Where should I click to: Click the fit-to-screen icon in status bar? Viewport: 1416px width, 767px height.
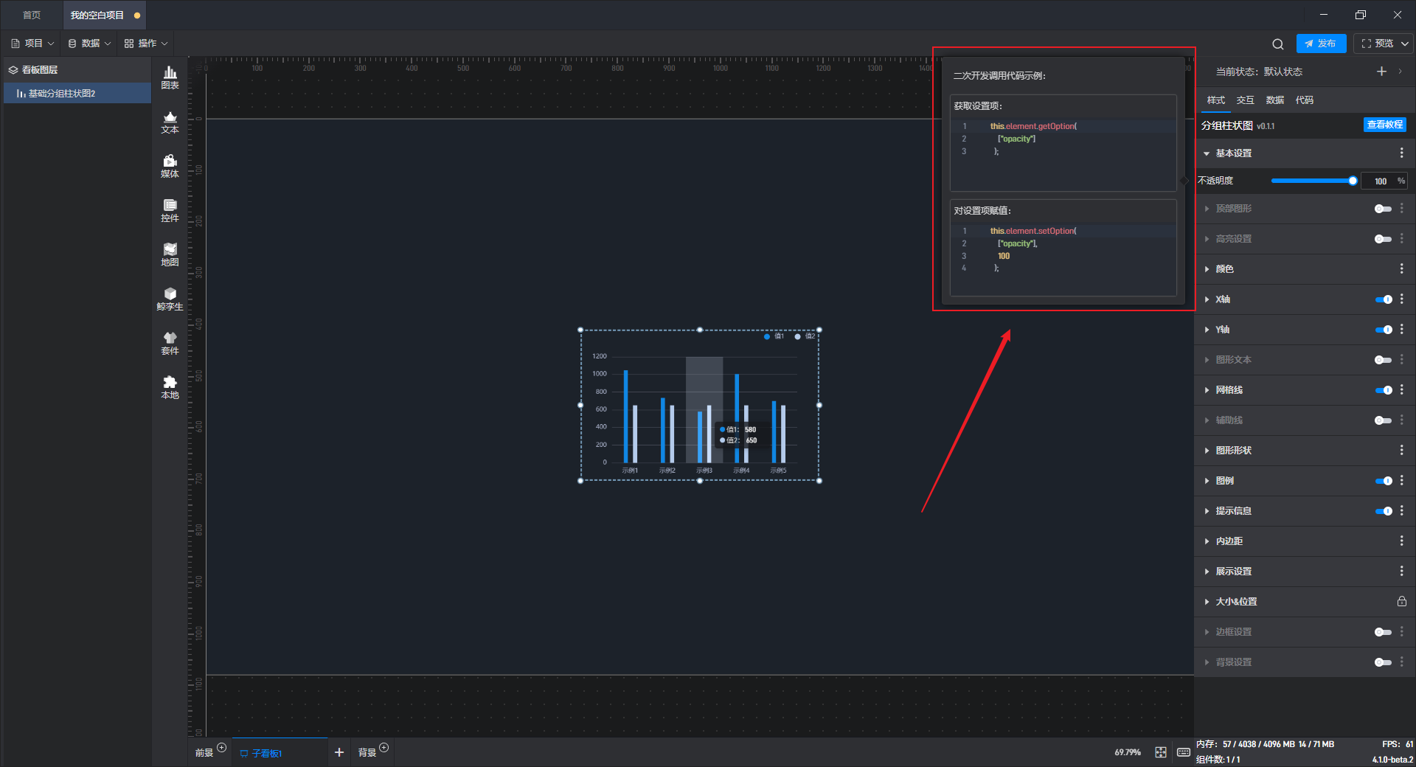click(1161, 752)
